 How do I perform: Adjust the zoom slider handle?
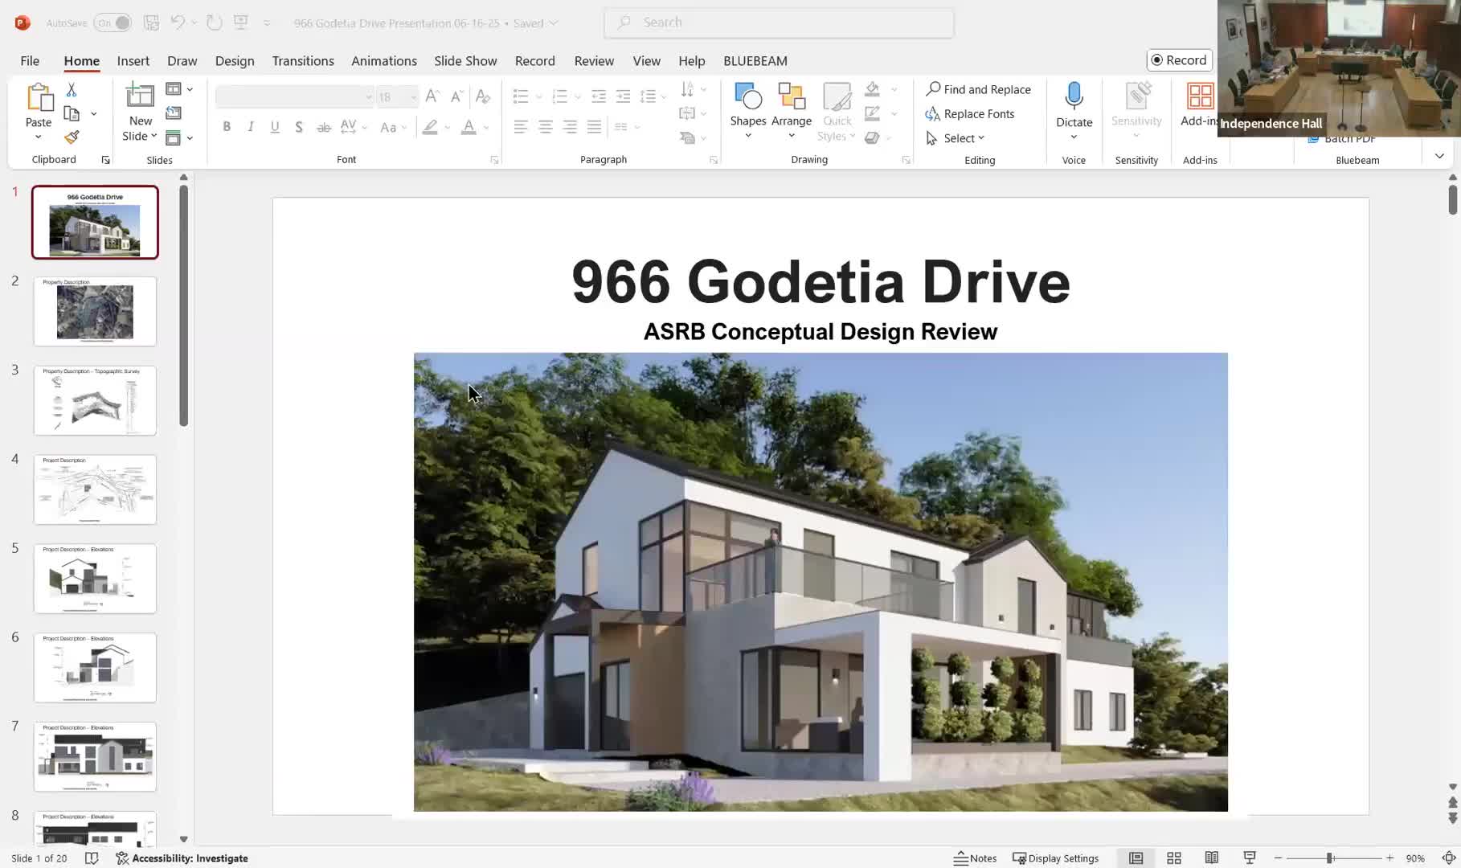click(x=1330, y=858)
